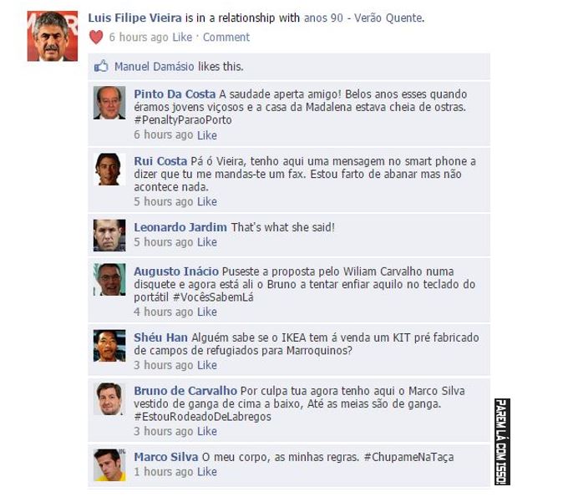Viewport: 563px width, 497px height.
Task: Open Manuel Damásio's profile link
Action: click(x=154, y=67)
